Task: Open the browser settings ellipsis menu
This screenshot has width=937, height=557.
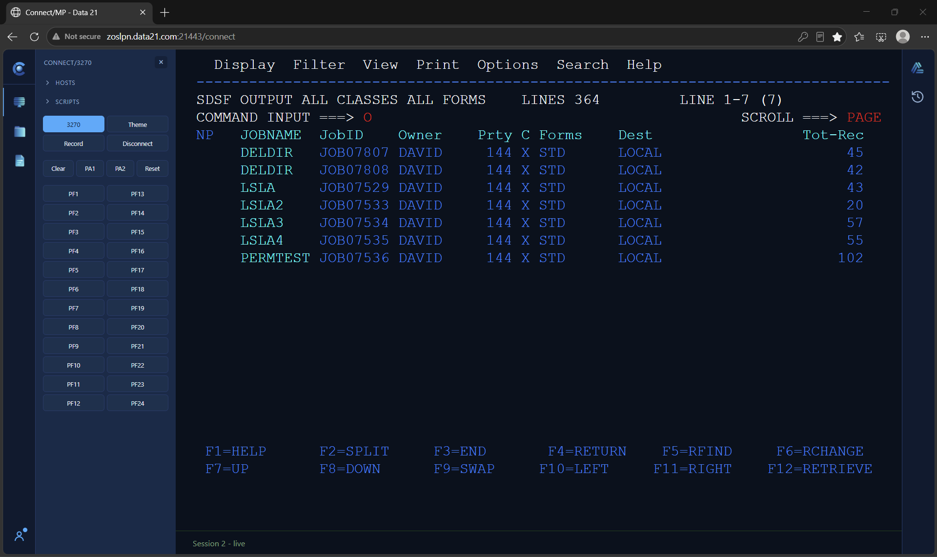Action: (925, 37)
